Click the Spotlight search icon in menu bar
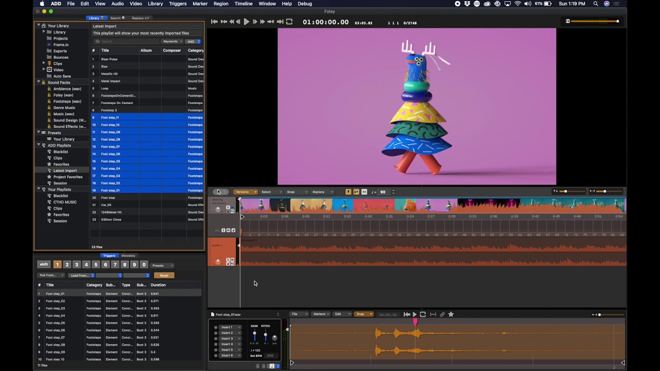Viewport: 660px width, 371px height. coord(596,4)
